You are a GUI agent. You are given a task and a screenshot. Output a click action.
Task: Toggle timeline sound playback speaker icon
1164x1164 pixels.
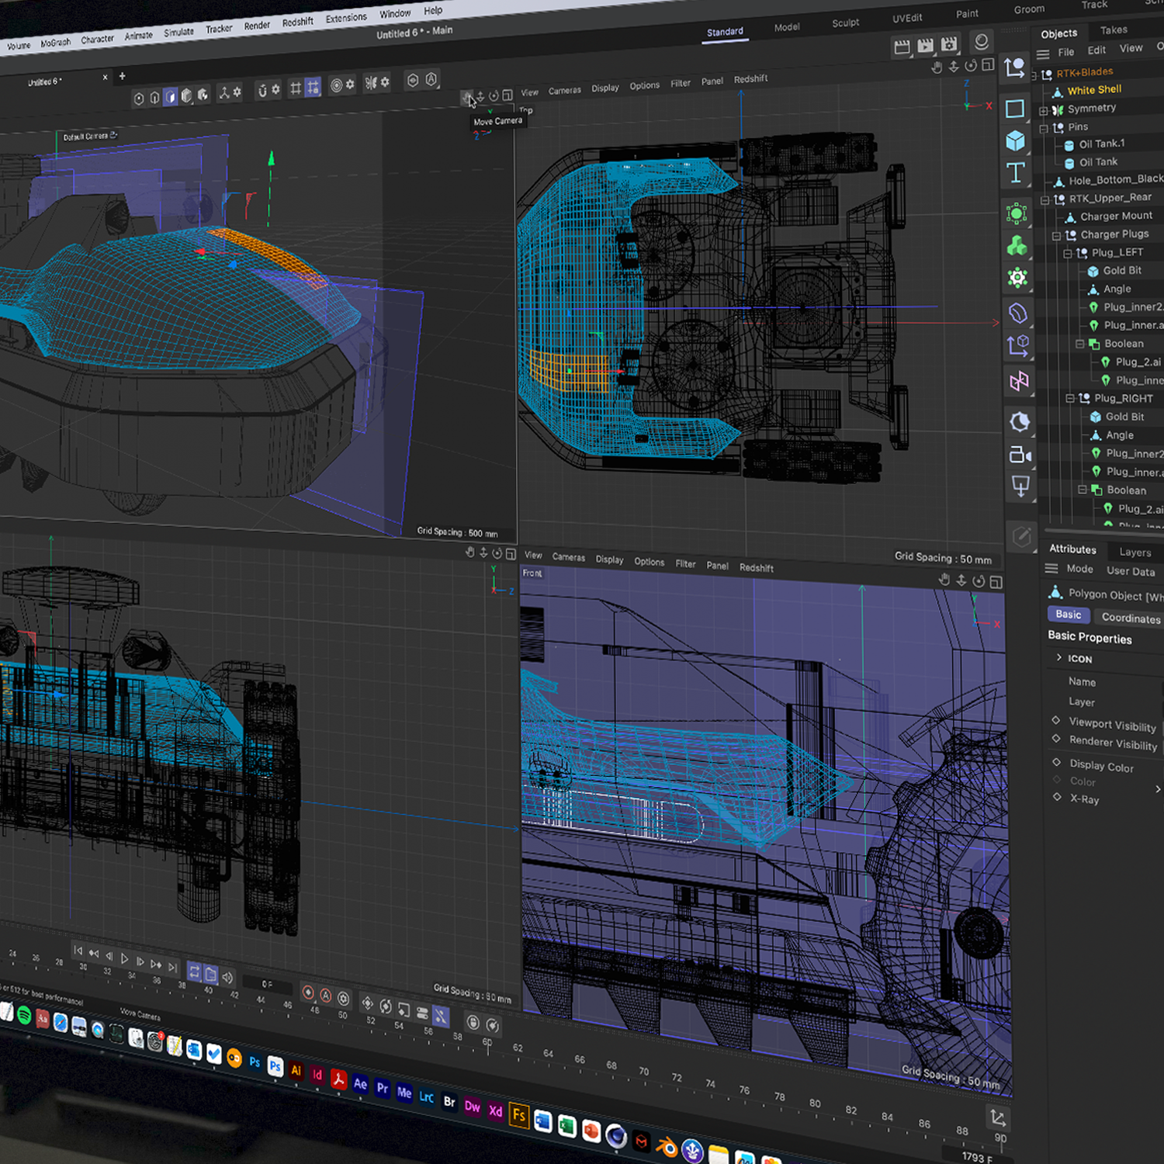click(x=227, y=977)
